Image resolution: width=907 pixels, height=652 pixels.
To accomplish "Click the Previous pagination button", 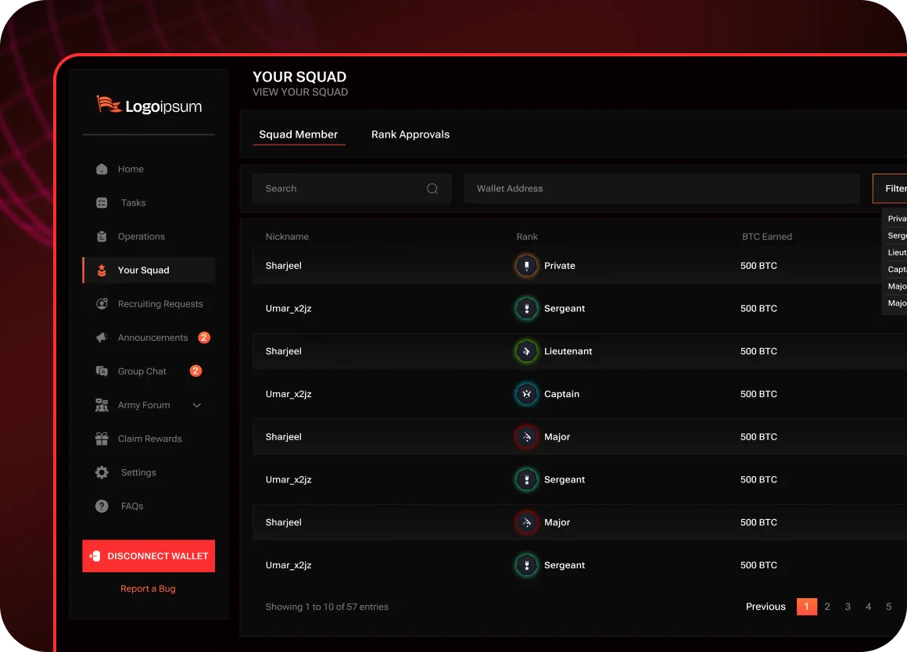I will [x=765, y=607].
